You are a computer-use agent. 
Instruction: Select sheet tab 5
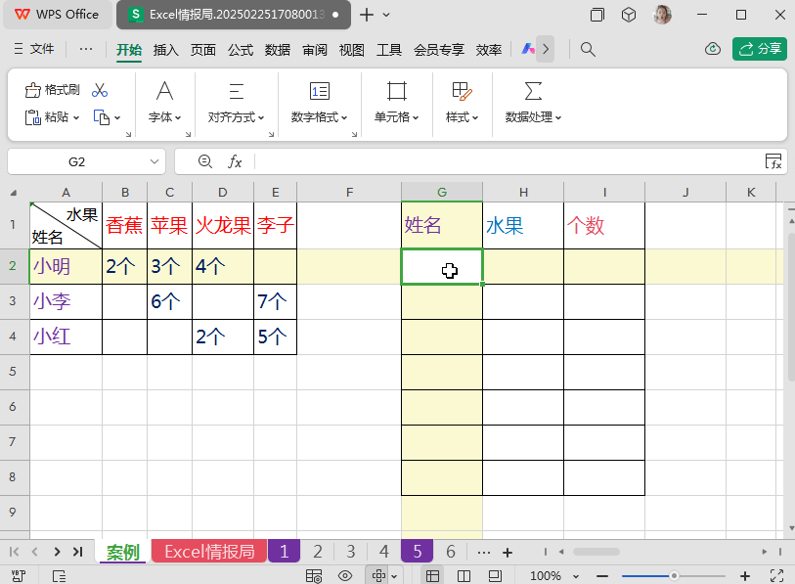click(417, 551)
